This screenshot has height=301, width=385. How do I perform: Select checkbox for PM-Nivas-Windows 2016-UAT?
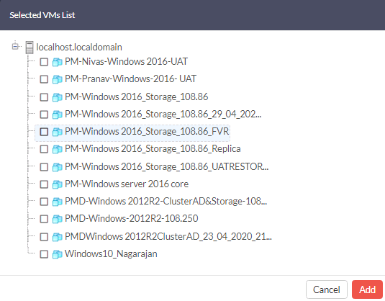coord(44,62)
